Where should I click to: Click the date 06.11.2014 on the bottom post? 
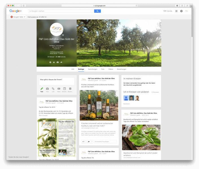coord(103,154)
